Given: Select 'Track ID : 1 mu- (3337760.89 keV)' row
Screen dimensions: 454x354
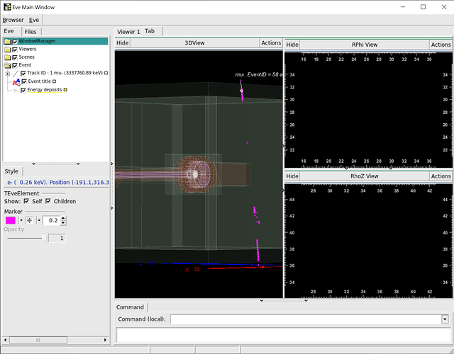Looking at the screenshot, I should [65, 73].
